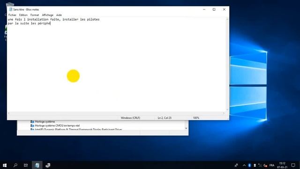Click the network status tray icon
This screenshot has width=300, height=169.
[x=260, y=165]
